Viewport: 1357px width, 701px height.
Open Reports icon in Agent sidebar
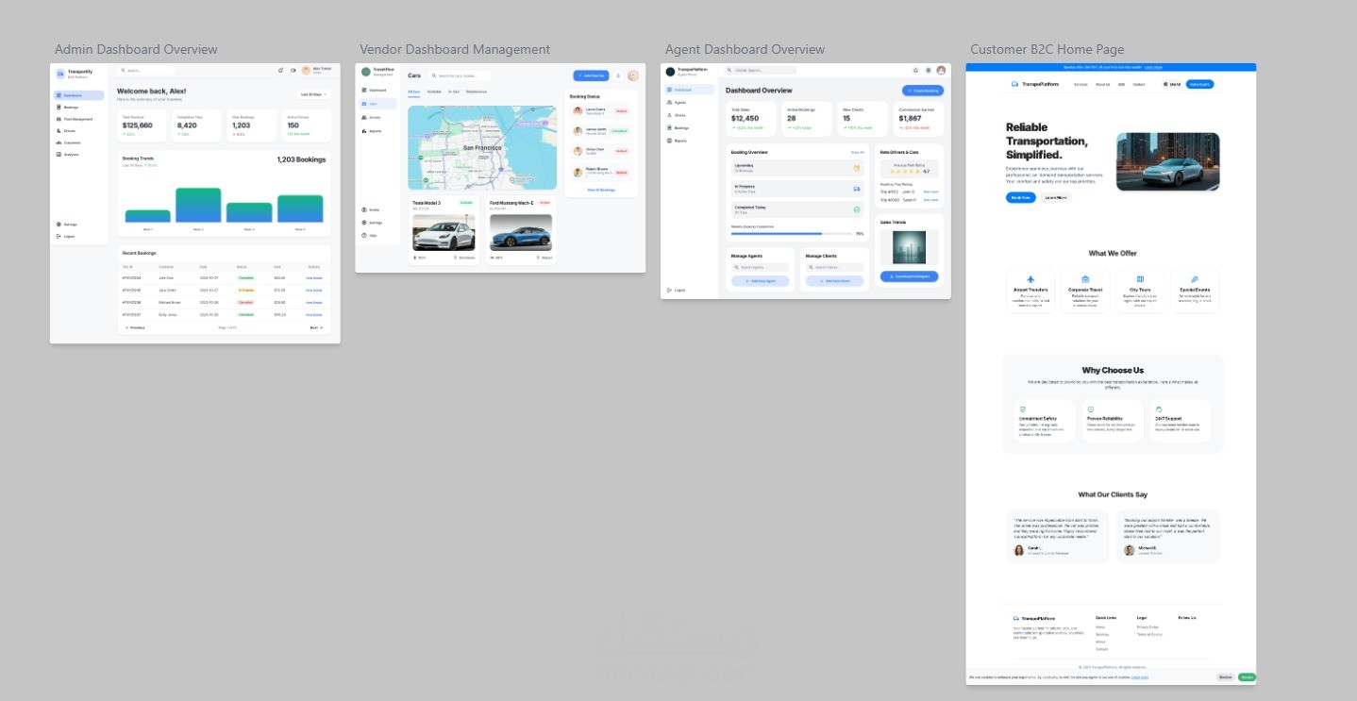[669, 141]
